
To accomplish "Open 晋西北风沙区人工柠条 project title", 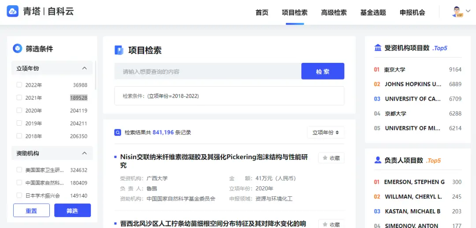I will (x=213, y=224).
